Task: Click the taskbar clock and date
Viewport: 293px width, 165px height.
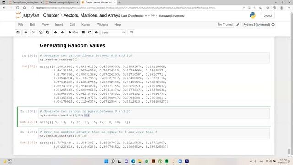Action: point(282,161)
